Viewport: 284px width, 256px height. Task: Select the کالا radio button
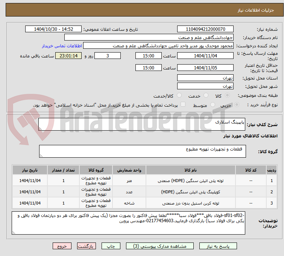pyautogui.click(x=227, y=95)
